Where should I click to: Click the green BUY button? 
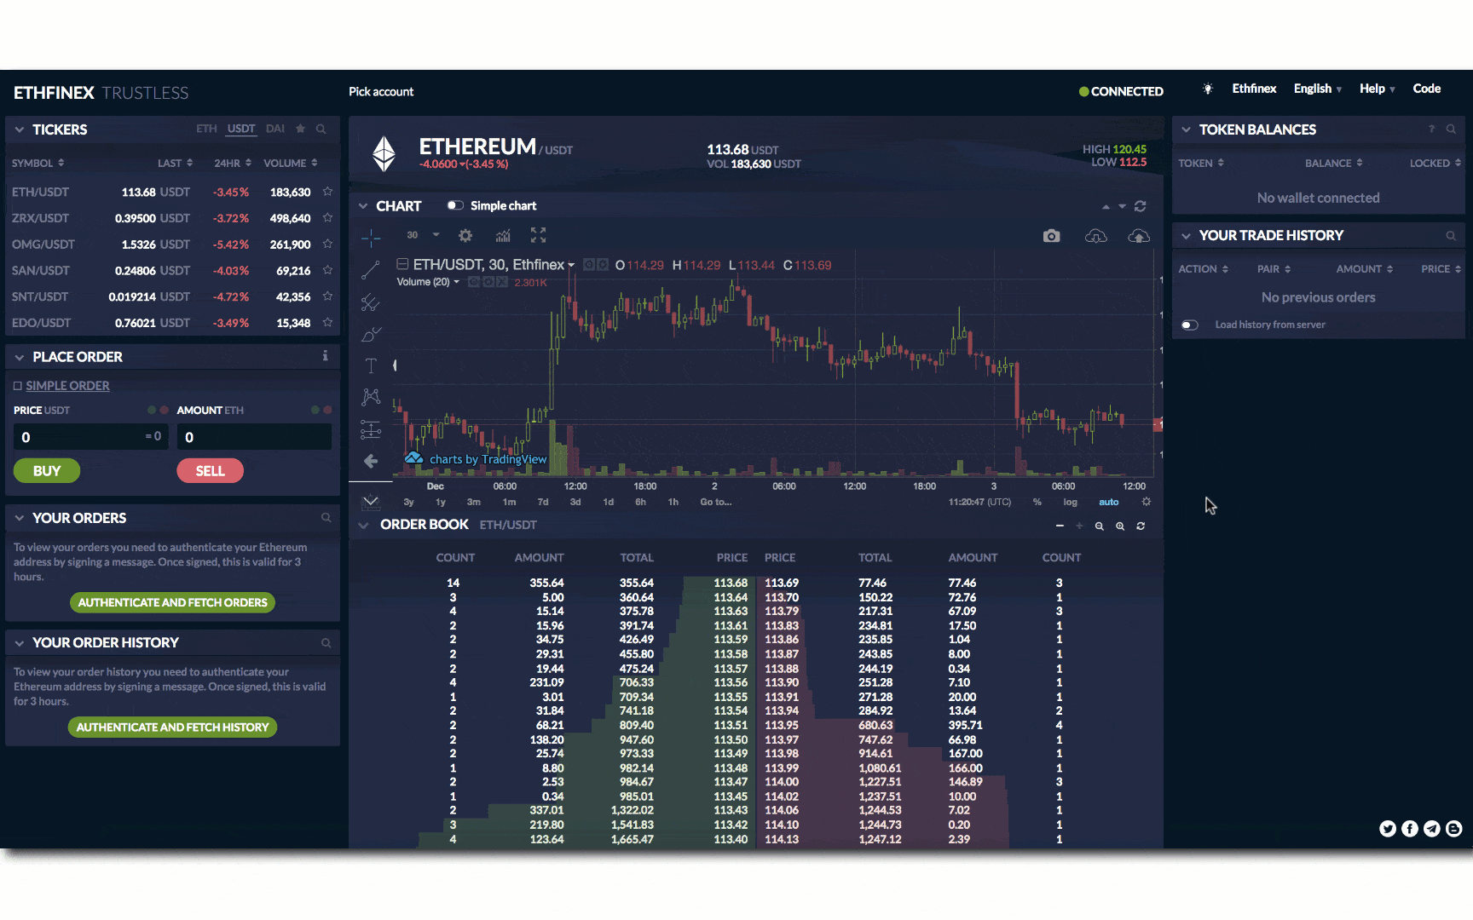47,471
